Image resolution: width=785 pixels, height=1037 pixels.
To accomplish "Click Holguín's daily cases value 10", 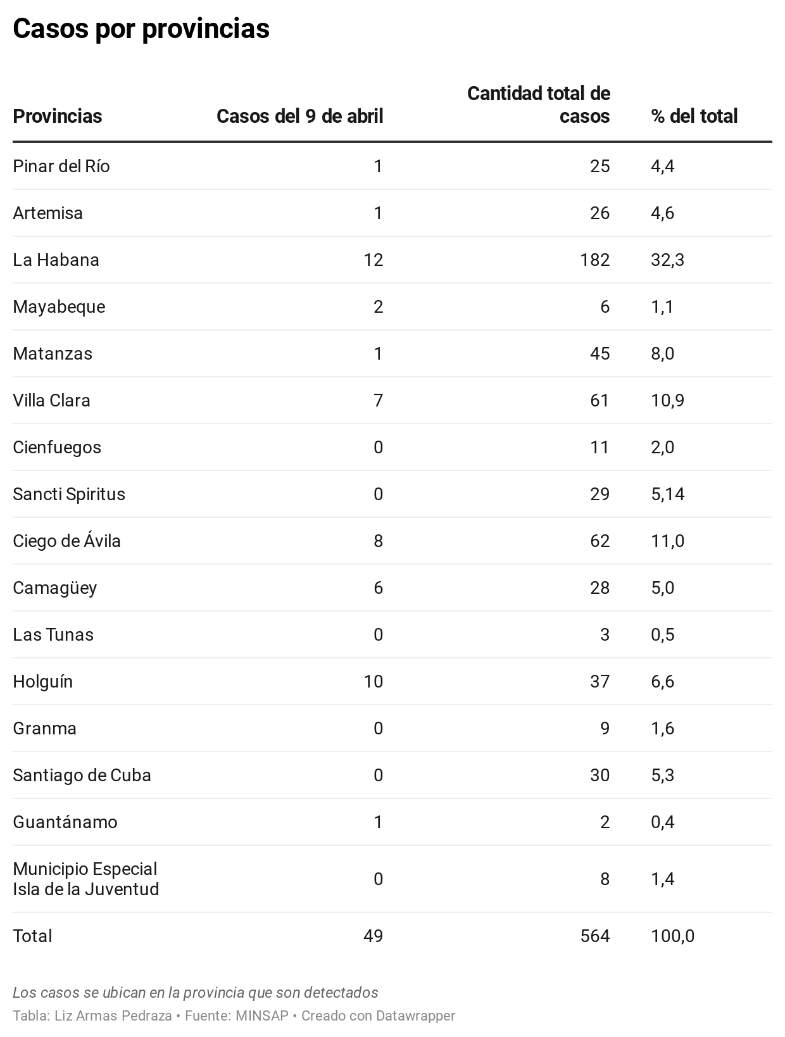I will pyautogui.click(x=373, y=681).
